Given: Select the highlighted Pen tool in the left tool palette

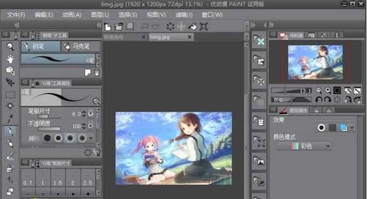Looking at the screenshot, I should pyautogui.click(x=10, y=131).
